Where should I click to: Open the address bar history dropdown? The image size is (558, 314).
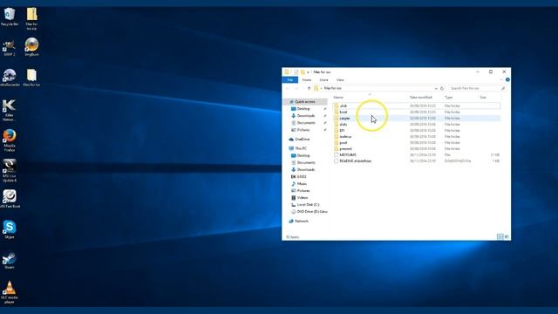(436, 88)
